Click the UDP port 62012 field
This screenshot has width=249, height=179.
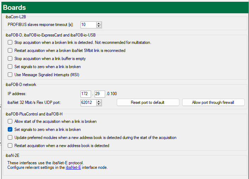89,102
